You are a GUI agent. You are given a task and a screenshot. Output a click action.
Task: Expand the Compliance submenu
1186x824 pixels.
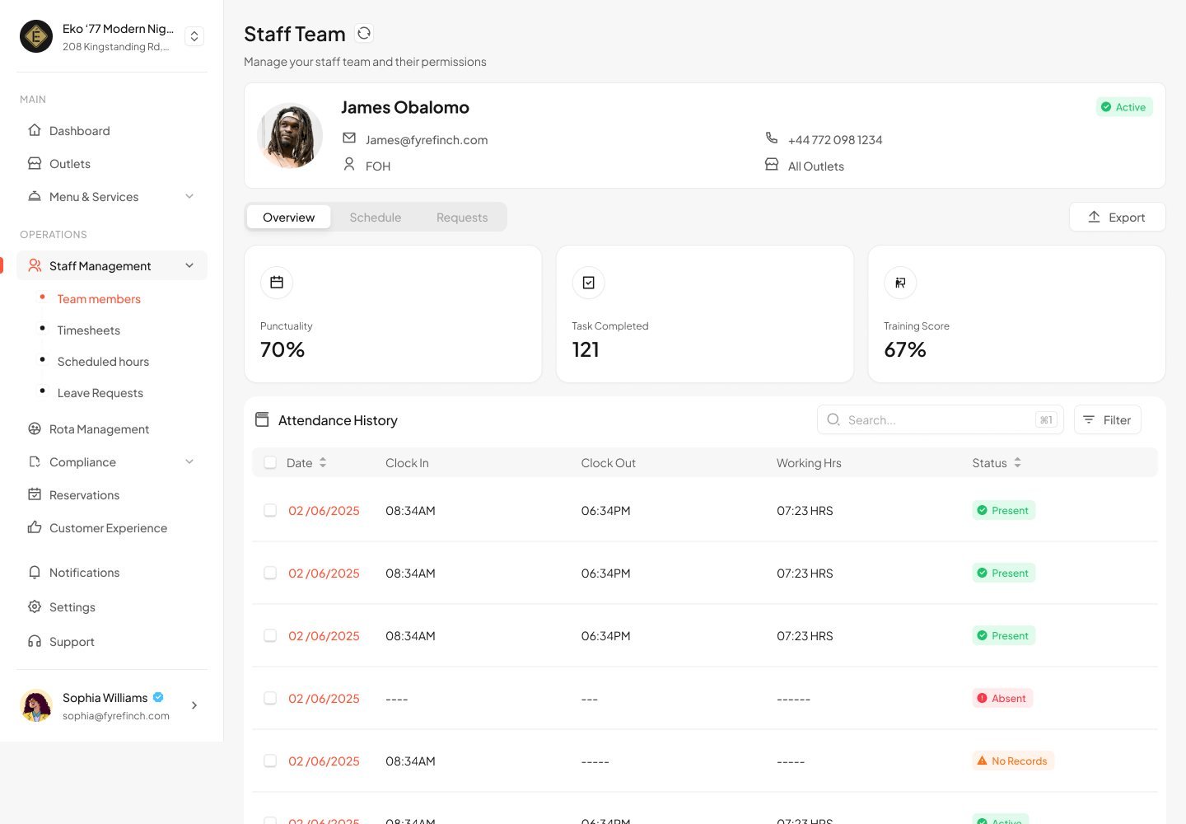point(189,461)
